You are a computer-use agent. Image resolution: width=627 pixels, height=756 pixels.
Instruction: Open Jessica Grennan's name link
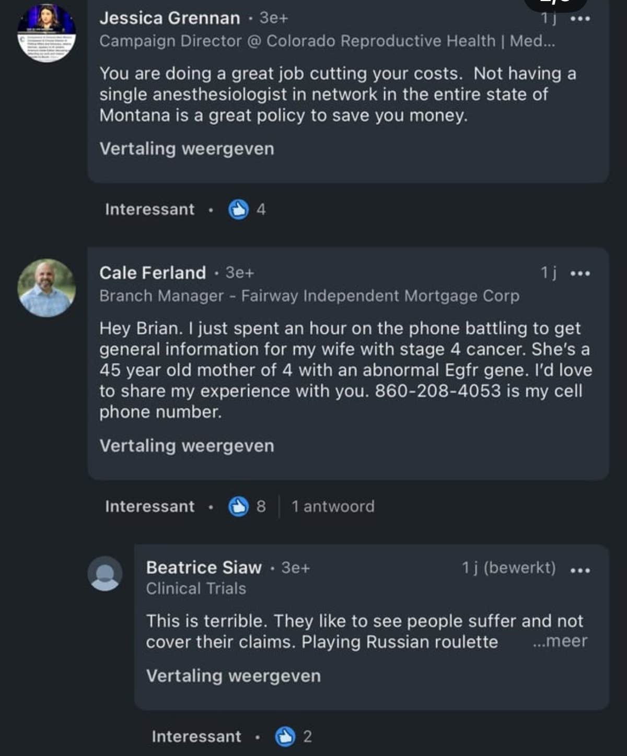coord(169,18)
